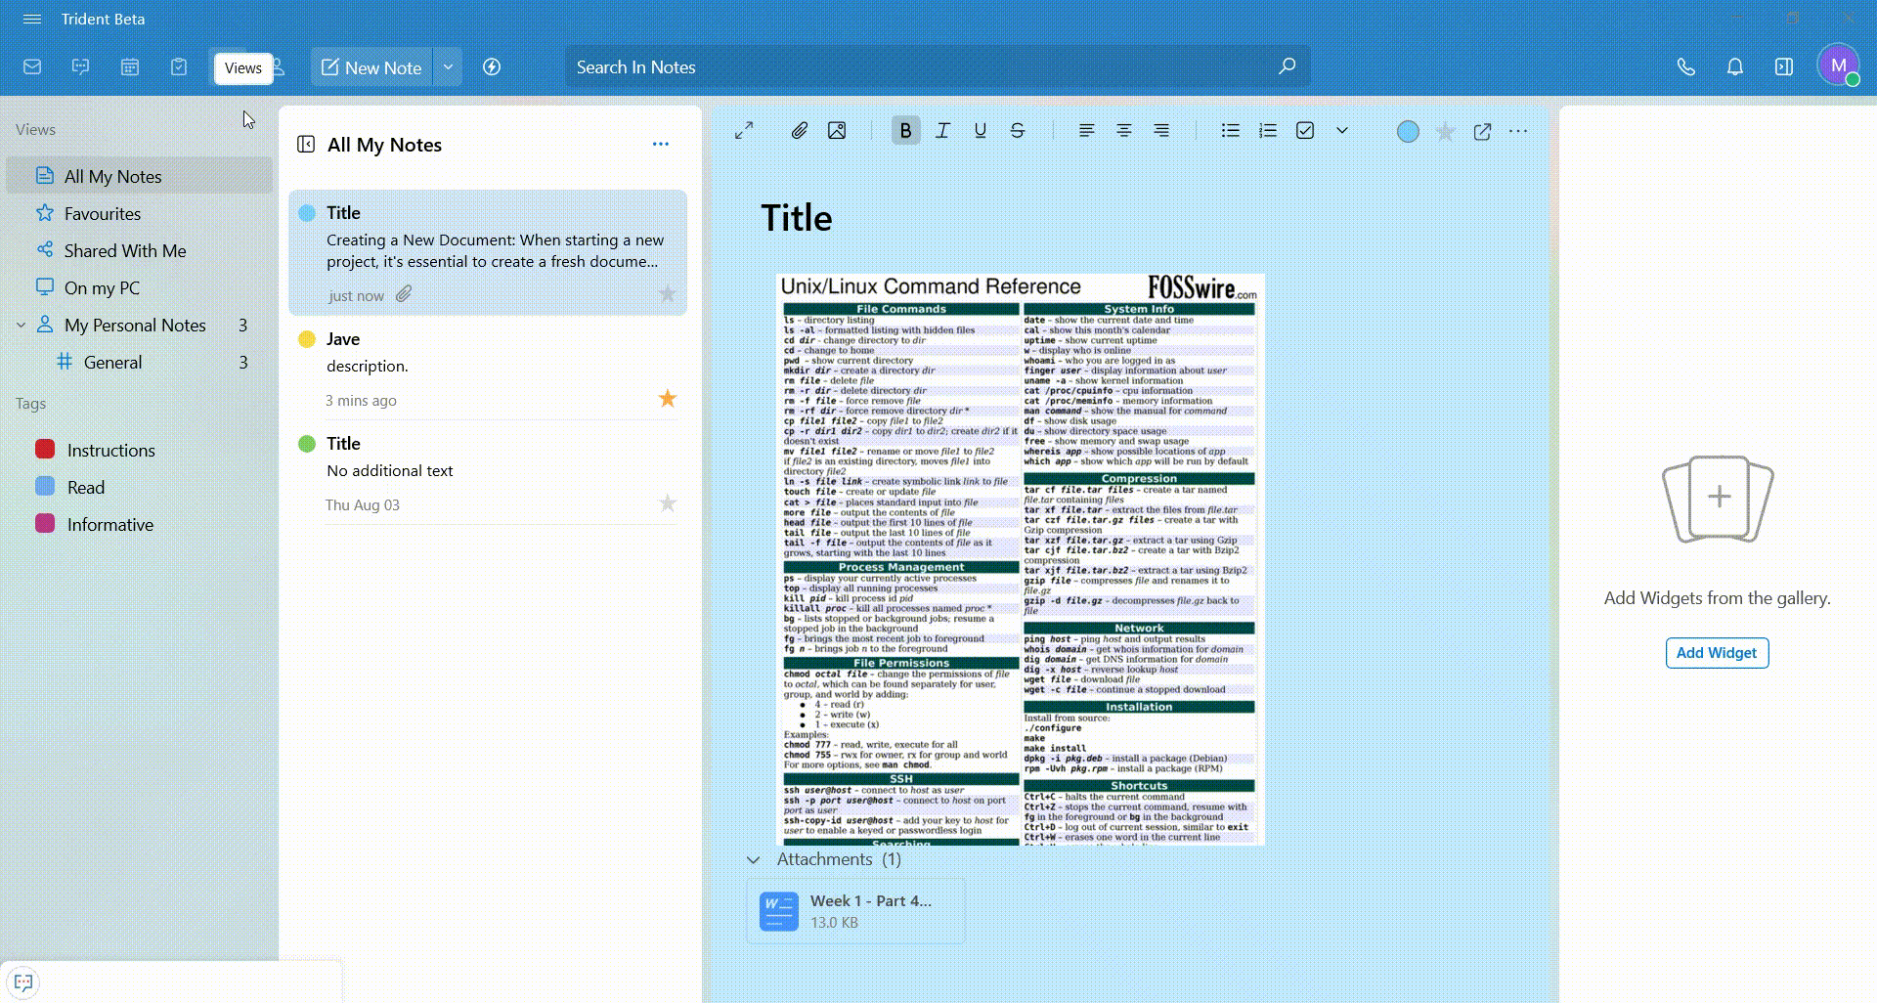Open the note in a new window
Screen dimensions: 1877x1003
(1482, 132)
